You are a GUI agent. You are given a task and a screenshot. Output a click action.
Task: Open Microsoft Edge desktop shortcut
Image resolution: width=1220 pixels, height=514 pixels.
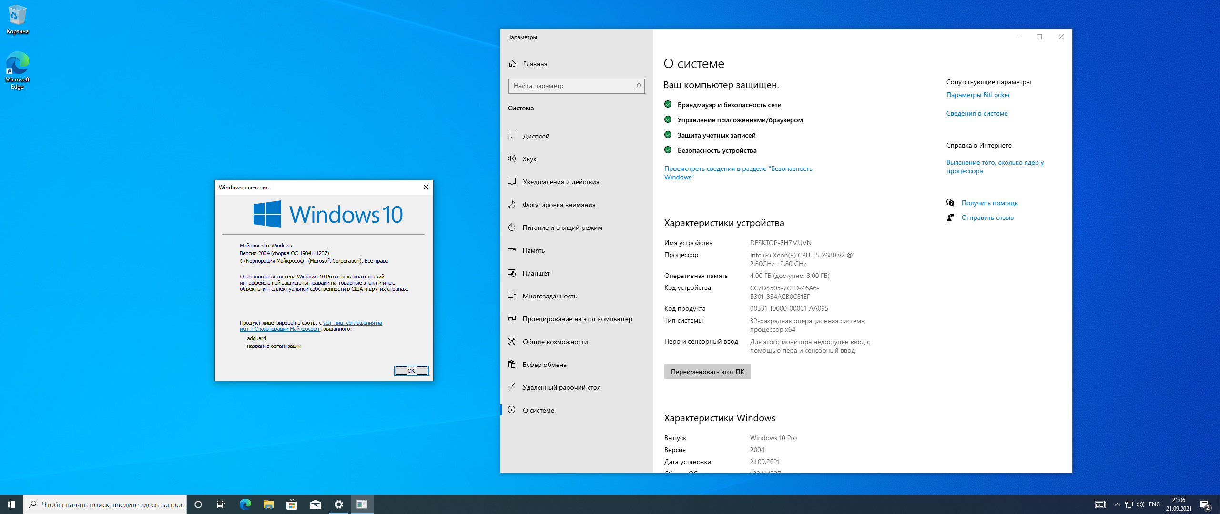pos(17,70)
